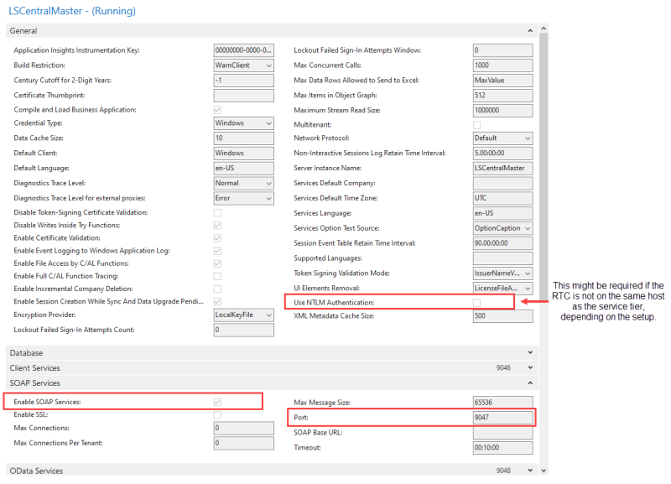The image size is (671, 484).
Task: Check the Multitenant checkbox
Action: [x=476, y=124]
